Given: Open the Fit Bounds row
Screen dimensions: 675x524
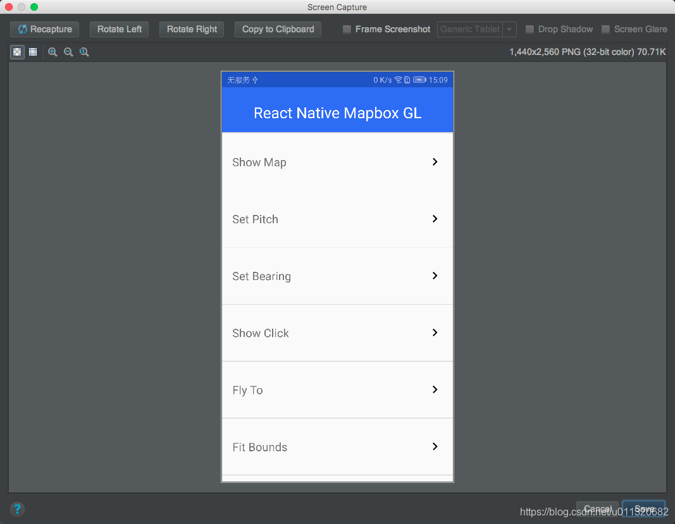Looking at the screenshot, I should (338, 446).
